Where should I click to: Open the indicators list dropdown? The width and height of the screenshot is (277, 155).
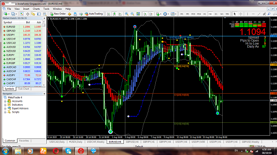click(x=158, y=14)
